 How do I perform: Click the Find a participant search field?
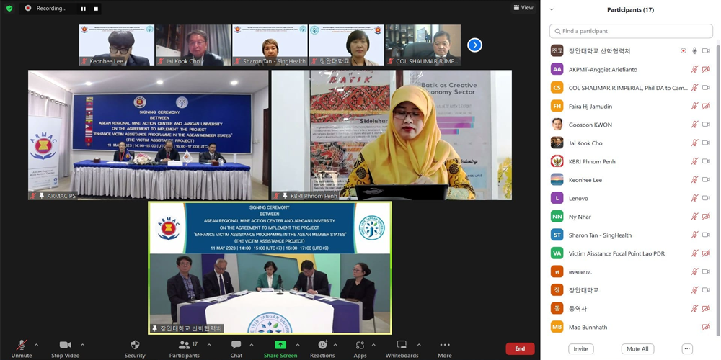tap(631, 31)
